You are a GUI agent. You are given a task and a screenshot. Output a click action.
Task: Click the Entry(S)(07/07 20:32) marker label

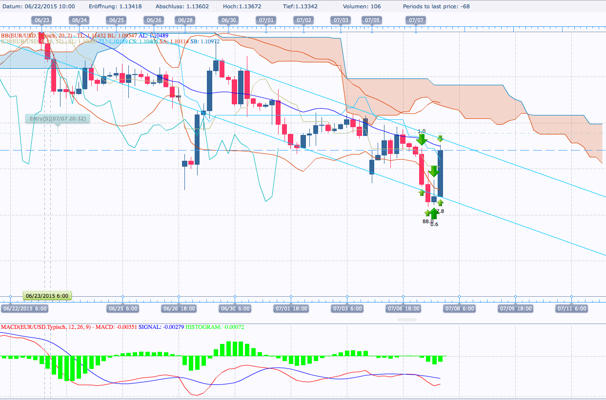[58, 118]
